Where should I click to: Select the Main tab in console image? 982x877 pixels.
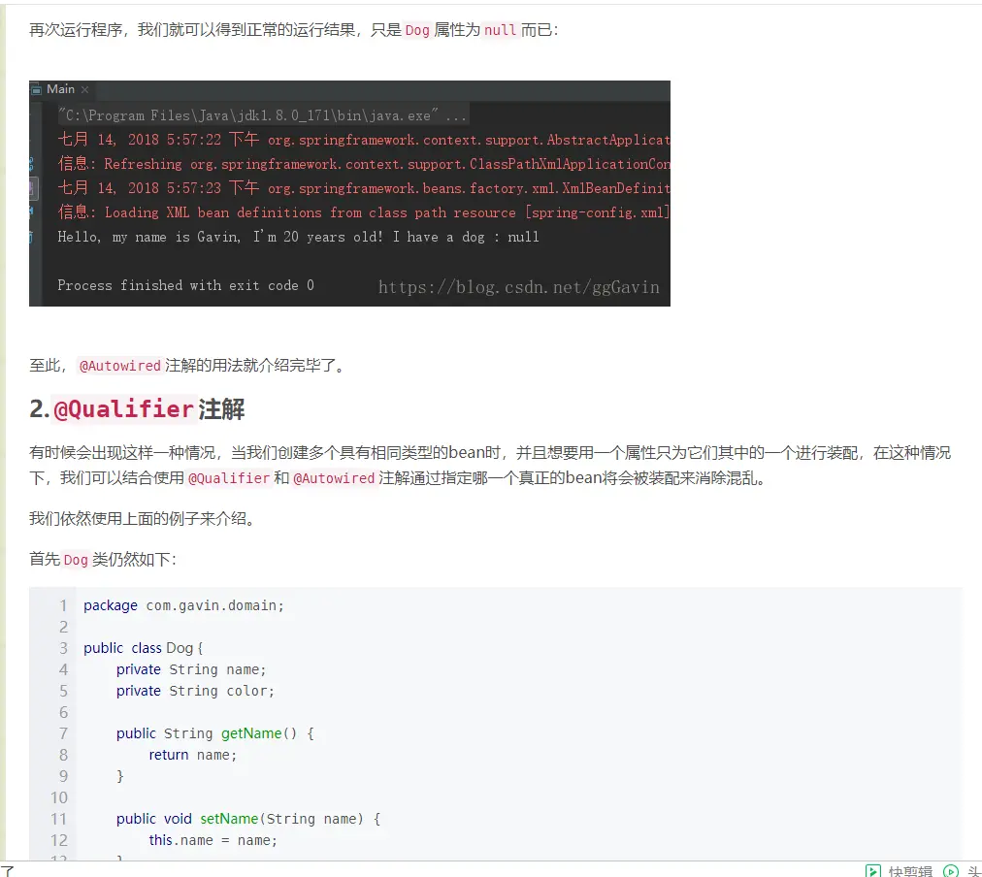pos(60,89)
